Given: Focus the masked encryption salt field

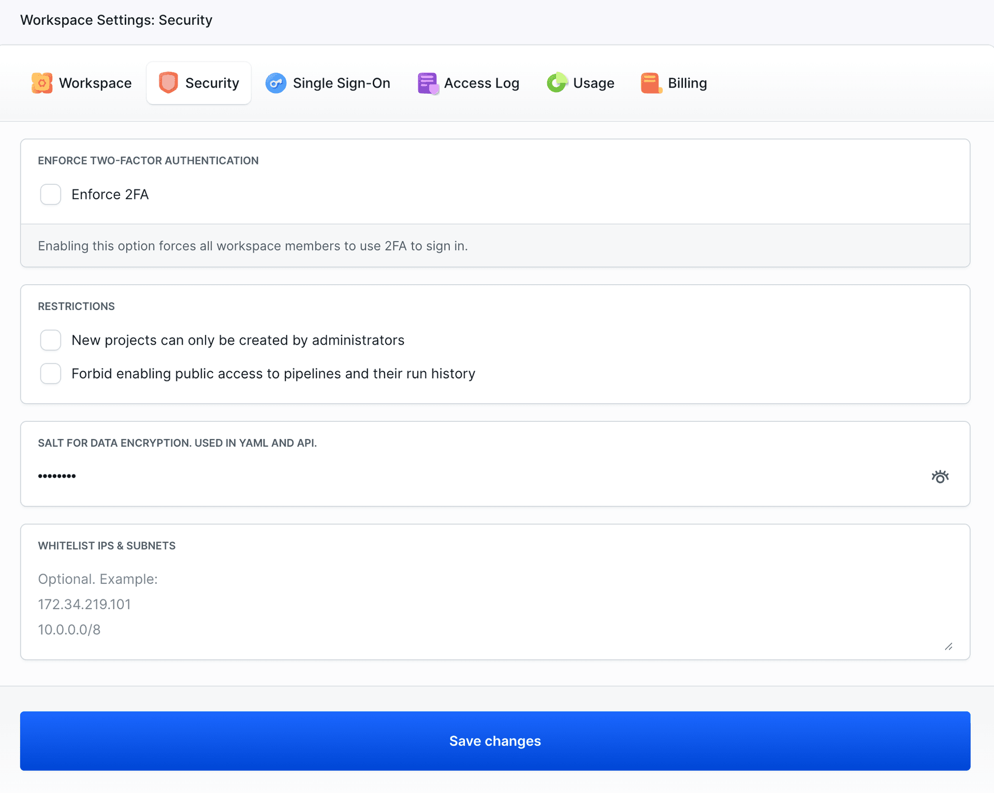Looking at the screenshot, I should (x=466, y=476).
